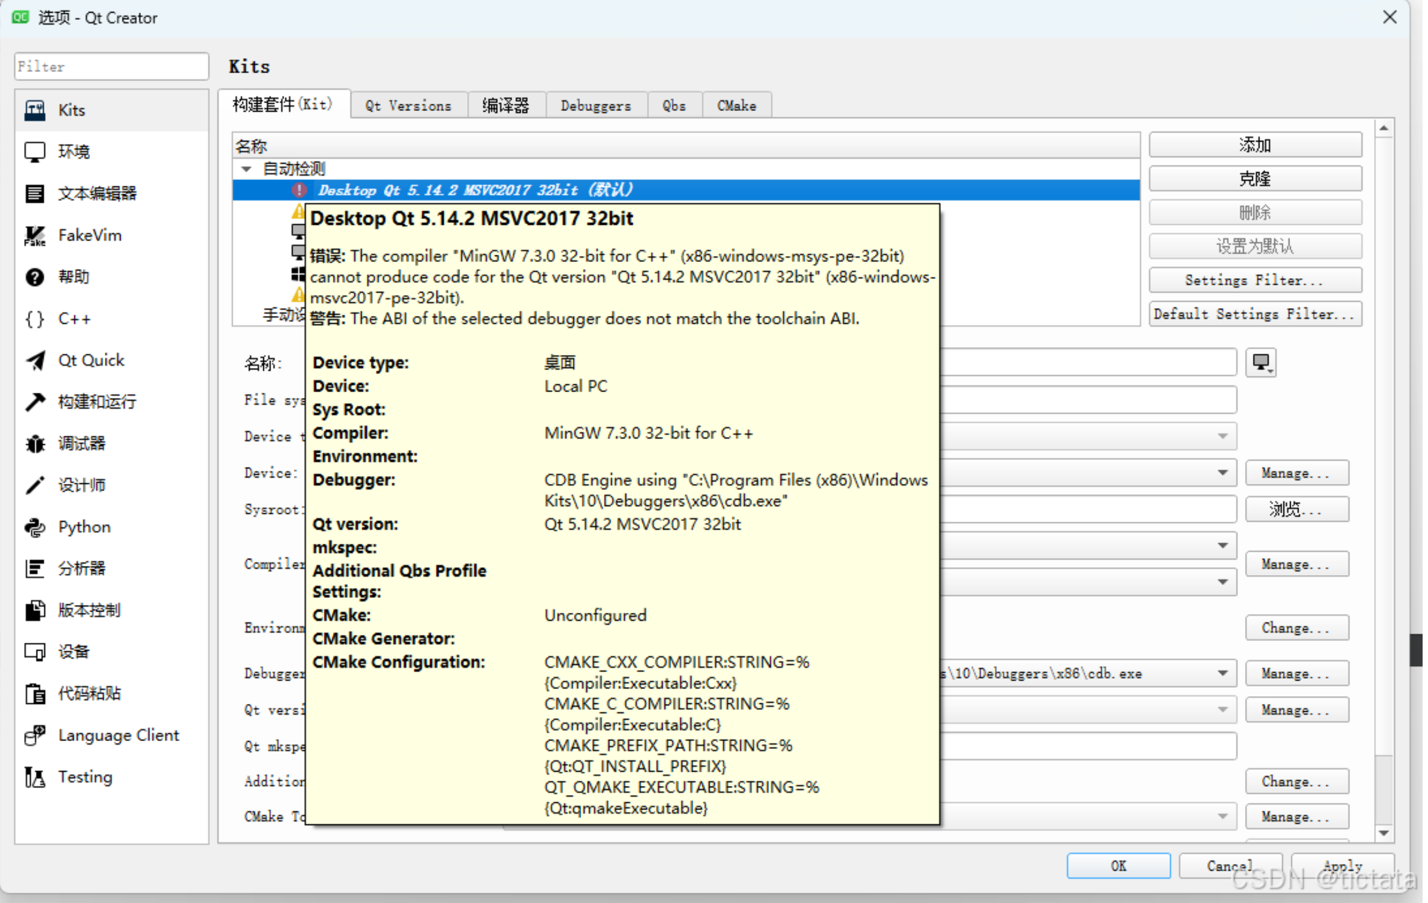Switch to the Debuggers tab

coord(595,106)
